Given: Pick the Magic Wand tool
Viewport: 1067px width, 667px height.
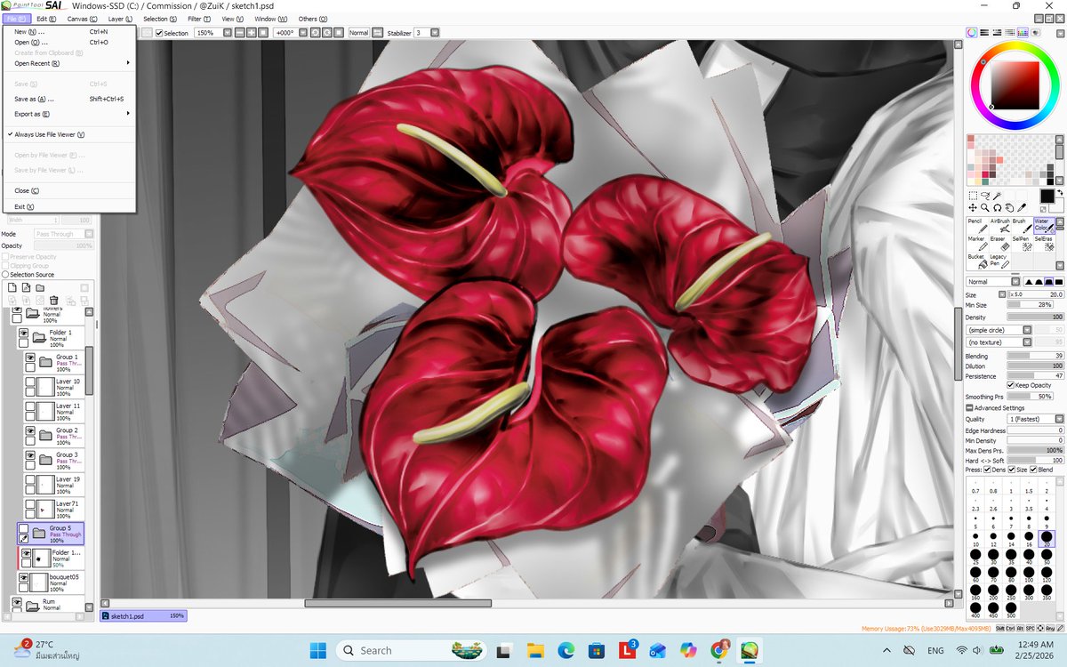Looking at the screenshot, I should 998,196.
